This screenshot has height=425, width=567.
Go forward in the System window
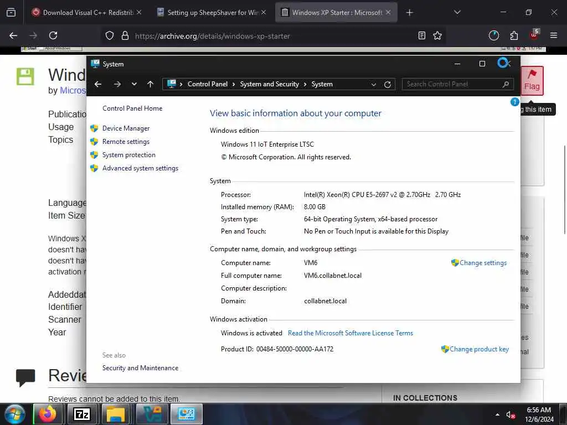(x=117, y=84)
